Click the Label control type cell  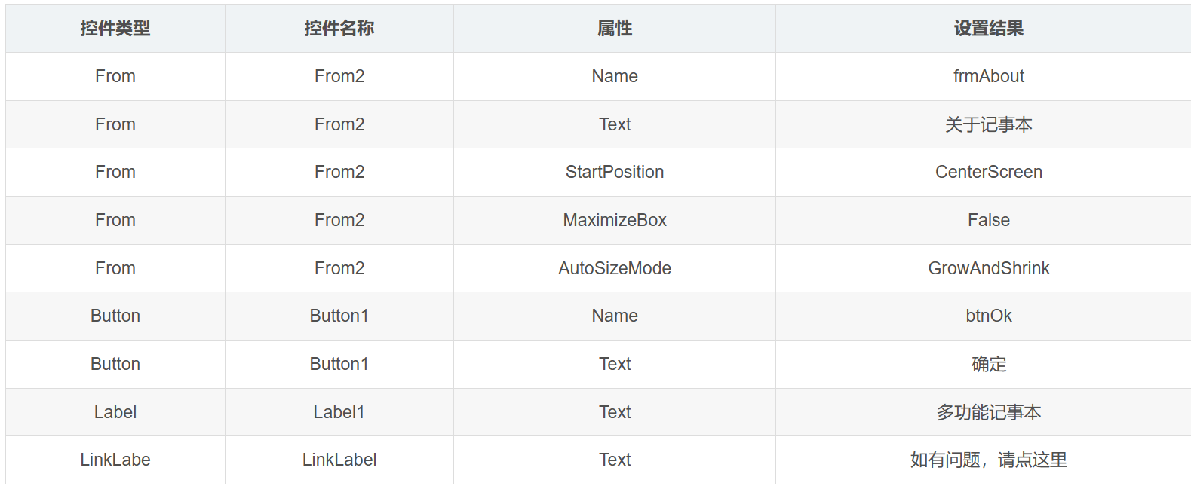click(x=115, y=412)
